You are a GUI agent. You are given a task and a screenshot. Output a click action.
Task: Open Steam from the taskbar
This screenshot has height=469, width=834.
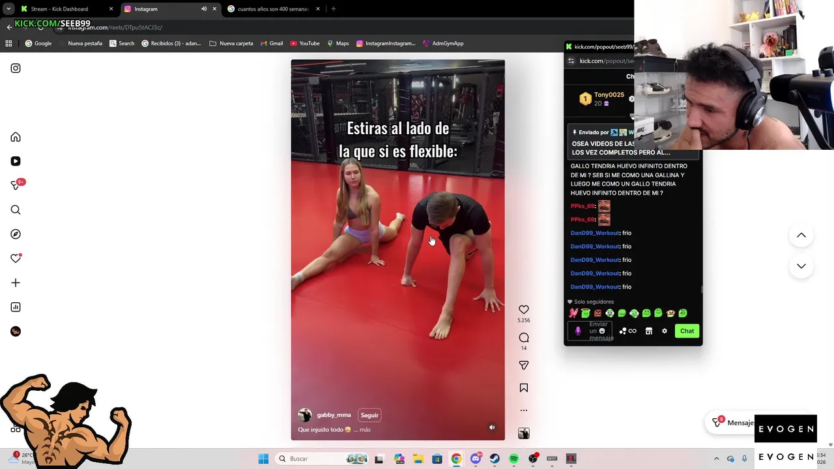(x=495, y=459)
